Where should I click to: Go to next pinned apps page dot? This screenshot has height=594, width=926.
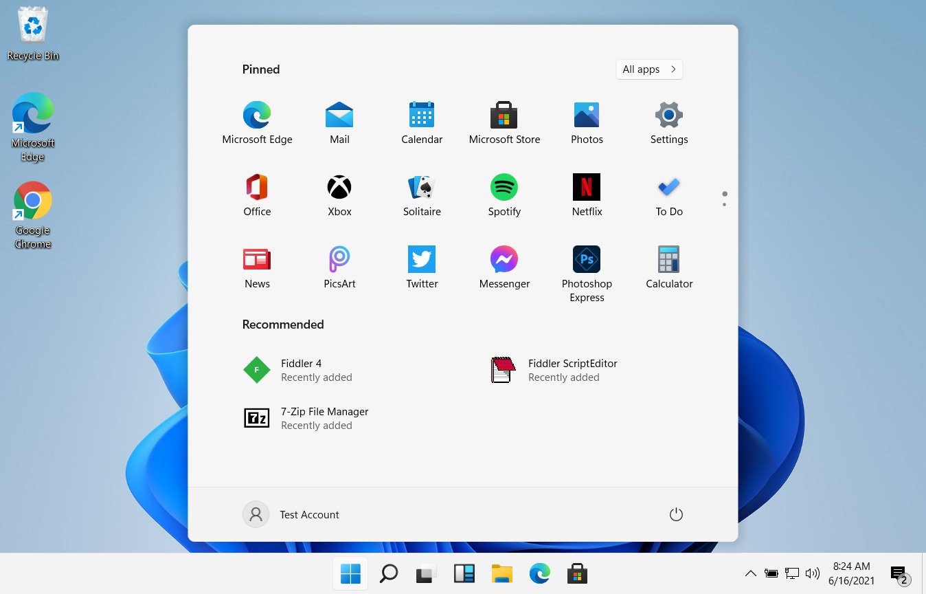click(x=724, y=204)
